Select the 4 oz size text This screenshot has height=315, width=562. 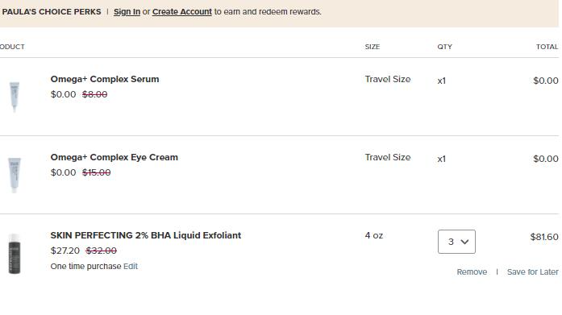click(x=374, y=235)
